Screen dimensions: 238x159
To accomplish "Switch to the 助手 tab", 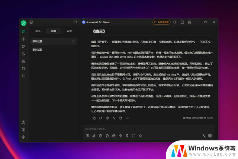I will click(38, 31).
